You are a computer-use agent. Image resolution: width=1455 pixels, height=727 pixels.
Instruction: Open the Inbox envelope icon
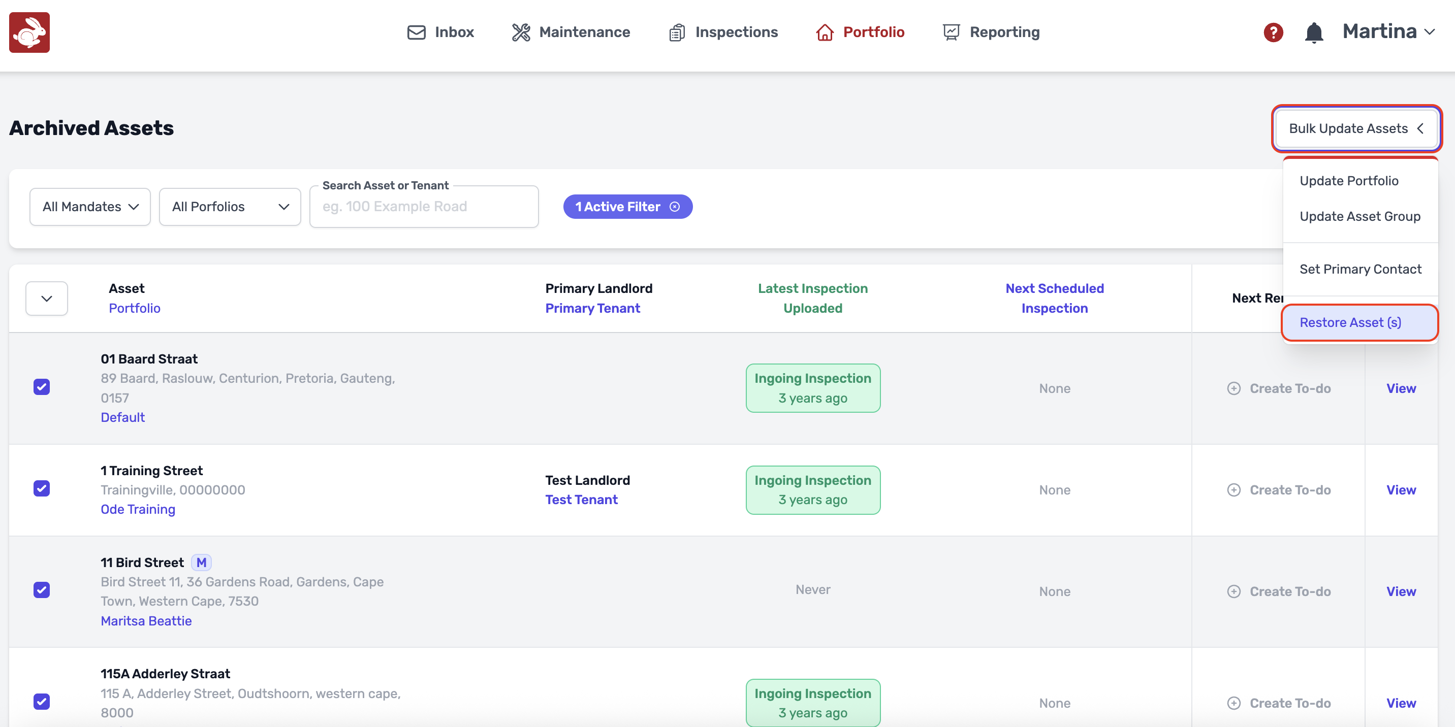(416, 32)
